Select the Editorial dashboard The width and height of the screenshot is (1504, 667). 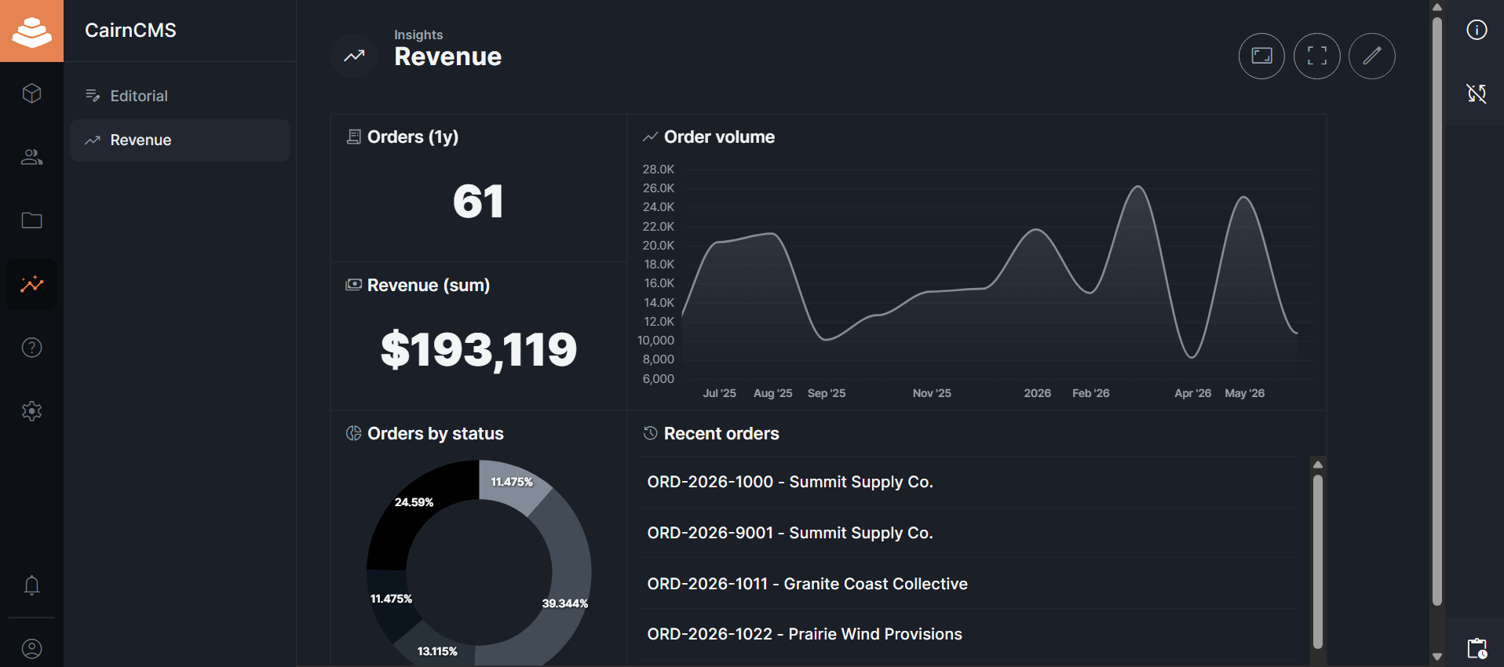pos(180,96)
